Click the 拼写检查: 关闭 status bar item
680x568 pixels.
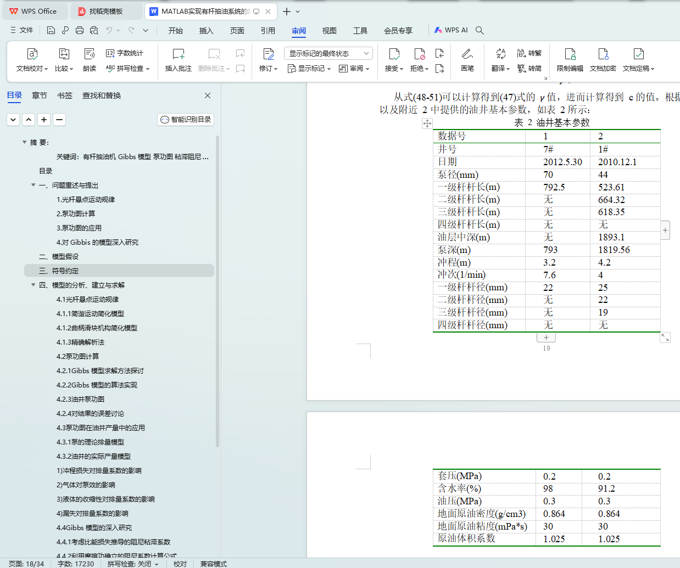click(133, 564)
